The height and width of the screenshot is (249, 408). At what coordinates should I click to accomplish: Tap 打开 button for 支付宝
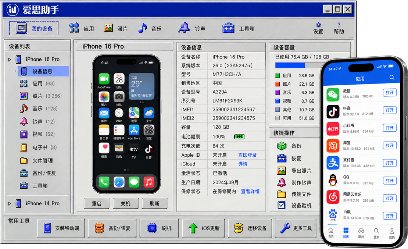click(390, 163)
